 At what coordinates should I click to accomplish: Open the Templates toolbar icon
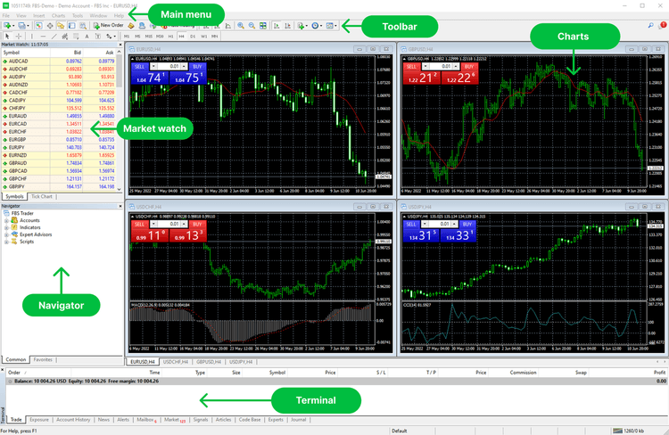tap(329, 26)
